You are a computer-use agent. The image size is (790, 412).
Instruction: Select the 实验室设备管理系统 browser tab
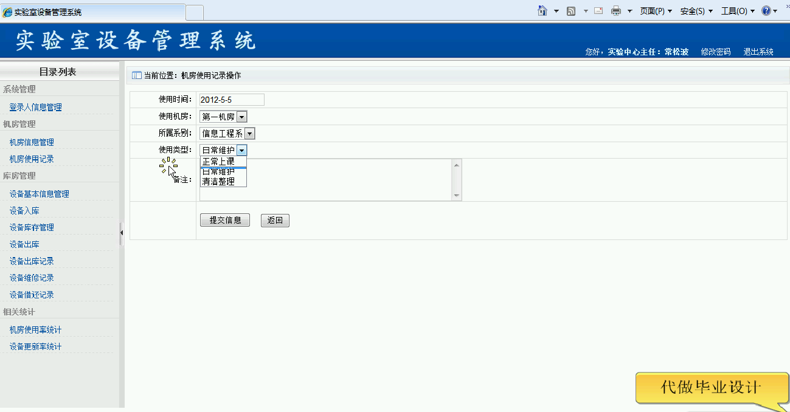[x=92, y=12]
